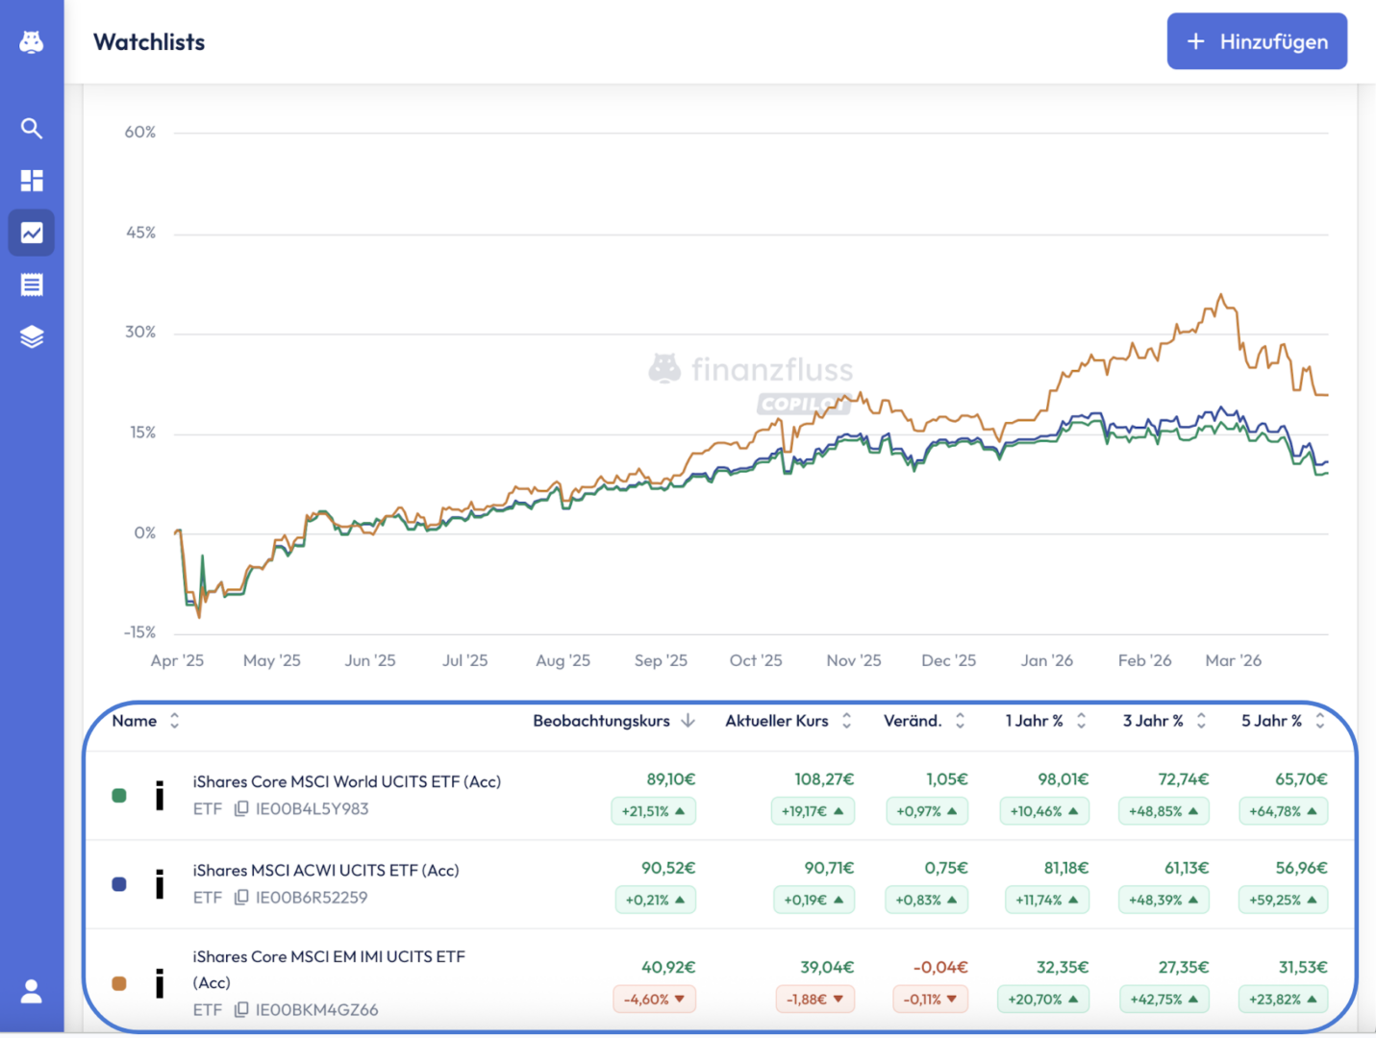
Task: Click the Finanzfluss hippo logo icon
Action: (x=32, y=42)
